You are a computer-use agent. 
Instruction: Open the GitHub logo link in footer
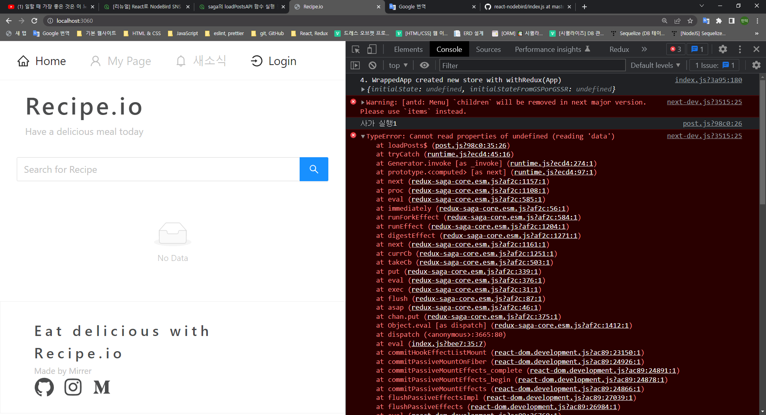[44, 387]
